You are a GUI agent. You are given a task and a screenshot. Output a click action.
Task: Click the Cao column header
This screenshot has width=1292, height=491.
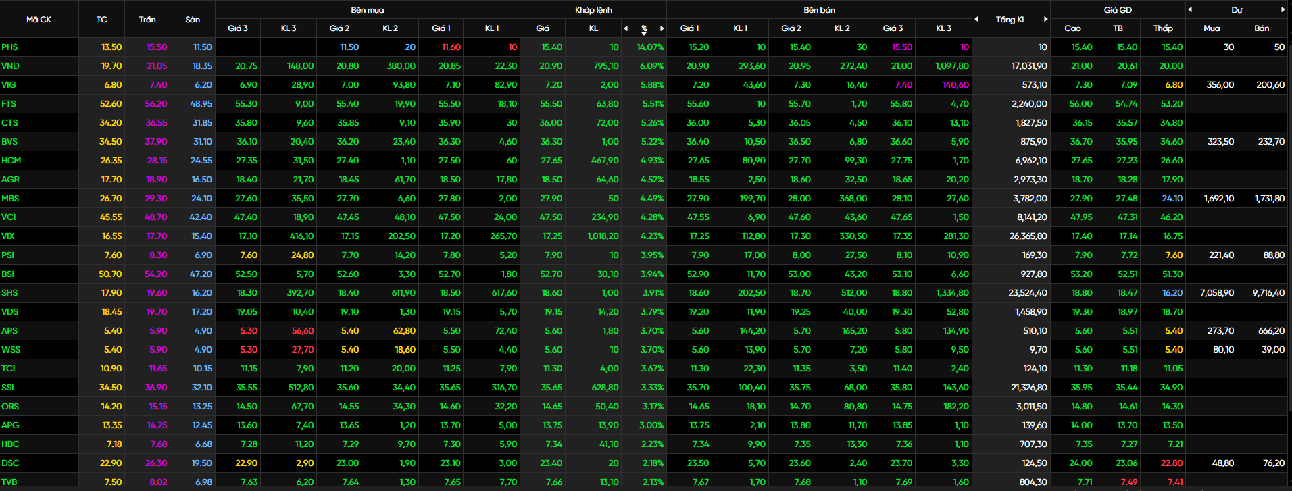(x=1072, y=28)
